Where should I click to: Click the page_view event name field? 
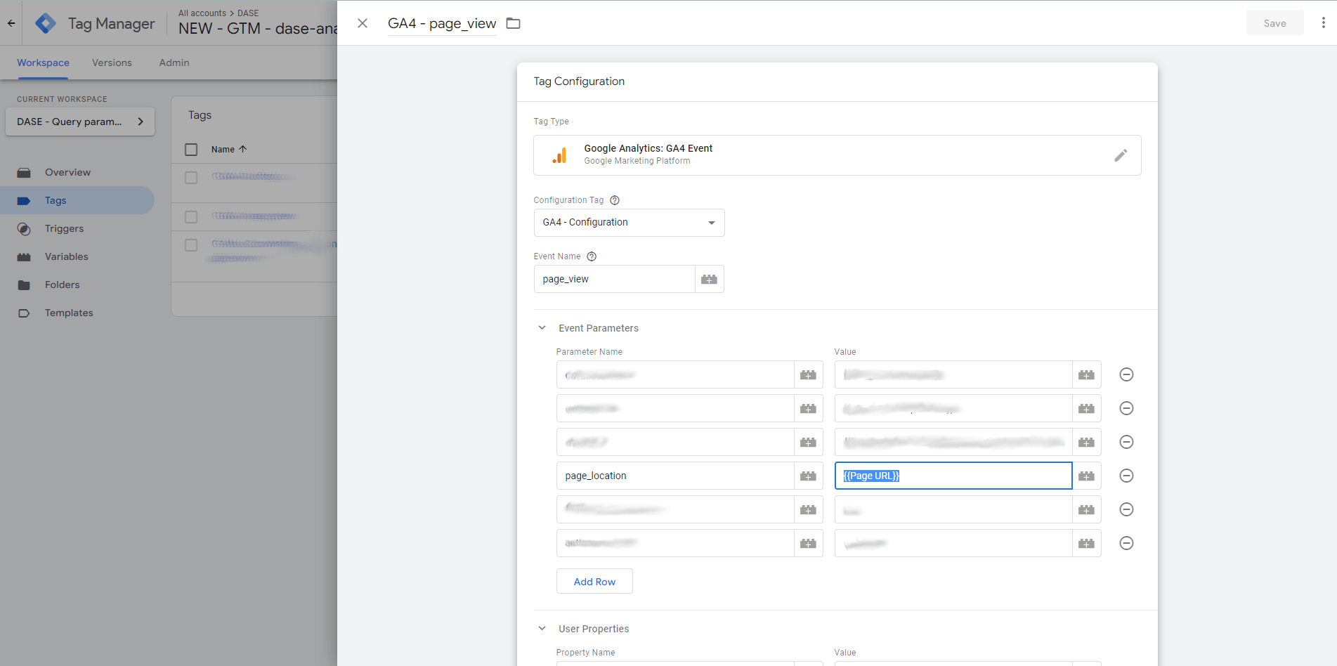tap(614, 279)
